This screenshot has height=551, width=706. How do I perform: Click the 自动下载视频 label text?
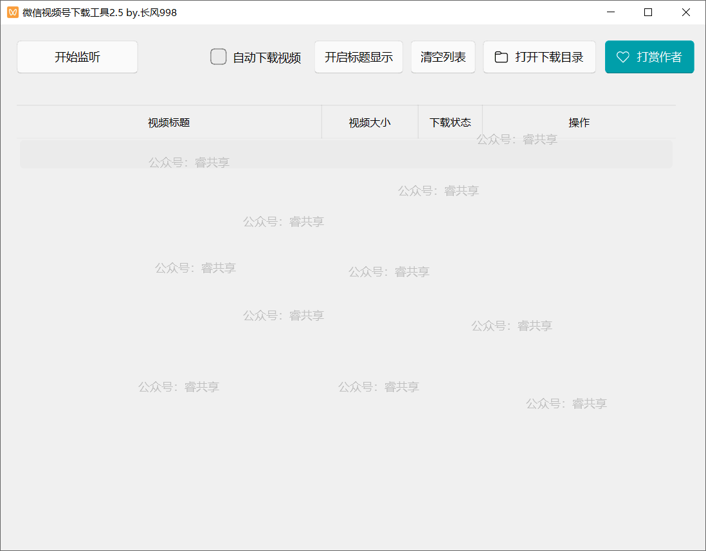coord(267,57)
